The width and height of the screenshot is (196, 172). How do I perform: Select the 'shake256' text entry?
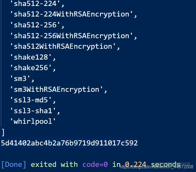coord(33,68)
